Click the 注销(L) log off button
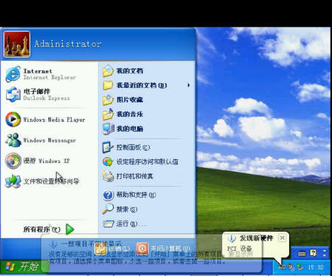332x276 pixels. tap(113, 249)
